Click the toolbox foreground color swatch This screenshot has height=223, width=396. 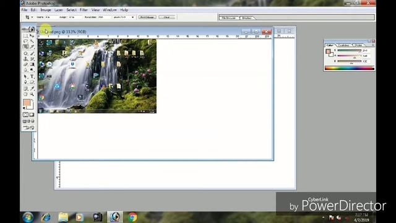(26, 102)
